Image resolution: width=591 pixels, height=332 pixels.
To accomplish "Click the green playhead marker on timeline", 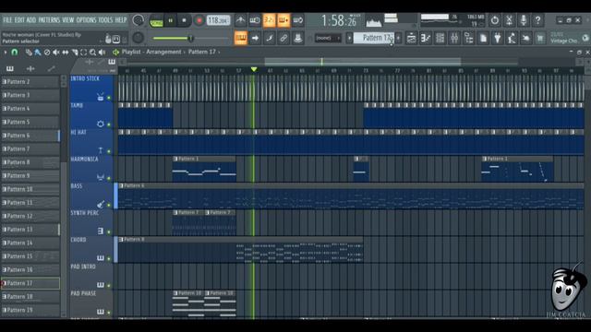I will pos(254,70).
